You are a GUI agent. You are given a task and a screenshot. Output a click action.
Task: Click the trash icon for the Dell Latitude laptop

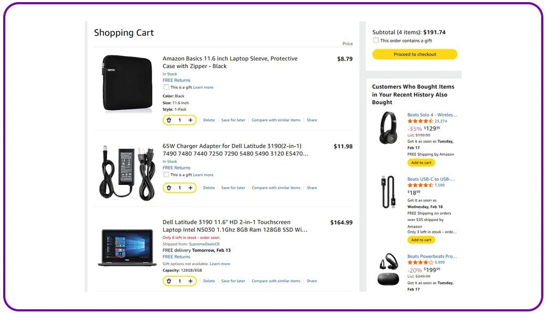[x=169, y=281]
